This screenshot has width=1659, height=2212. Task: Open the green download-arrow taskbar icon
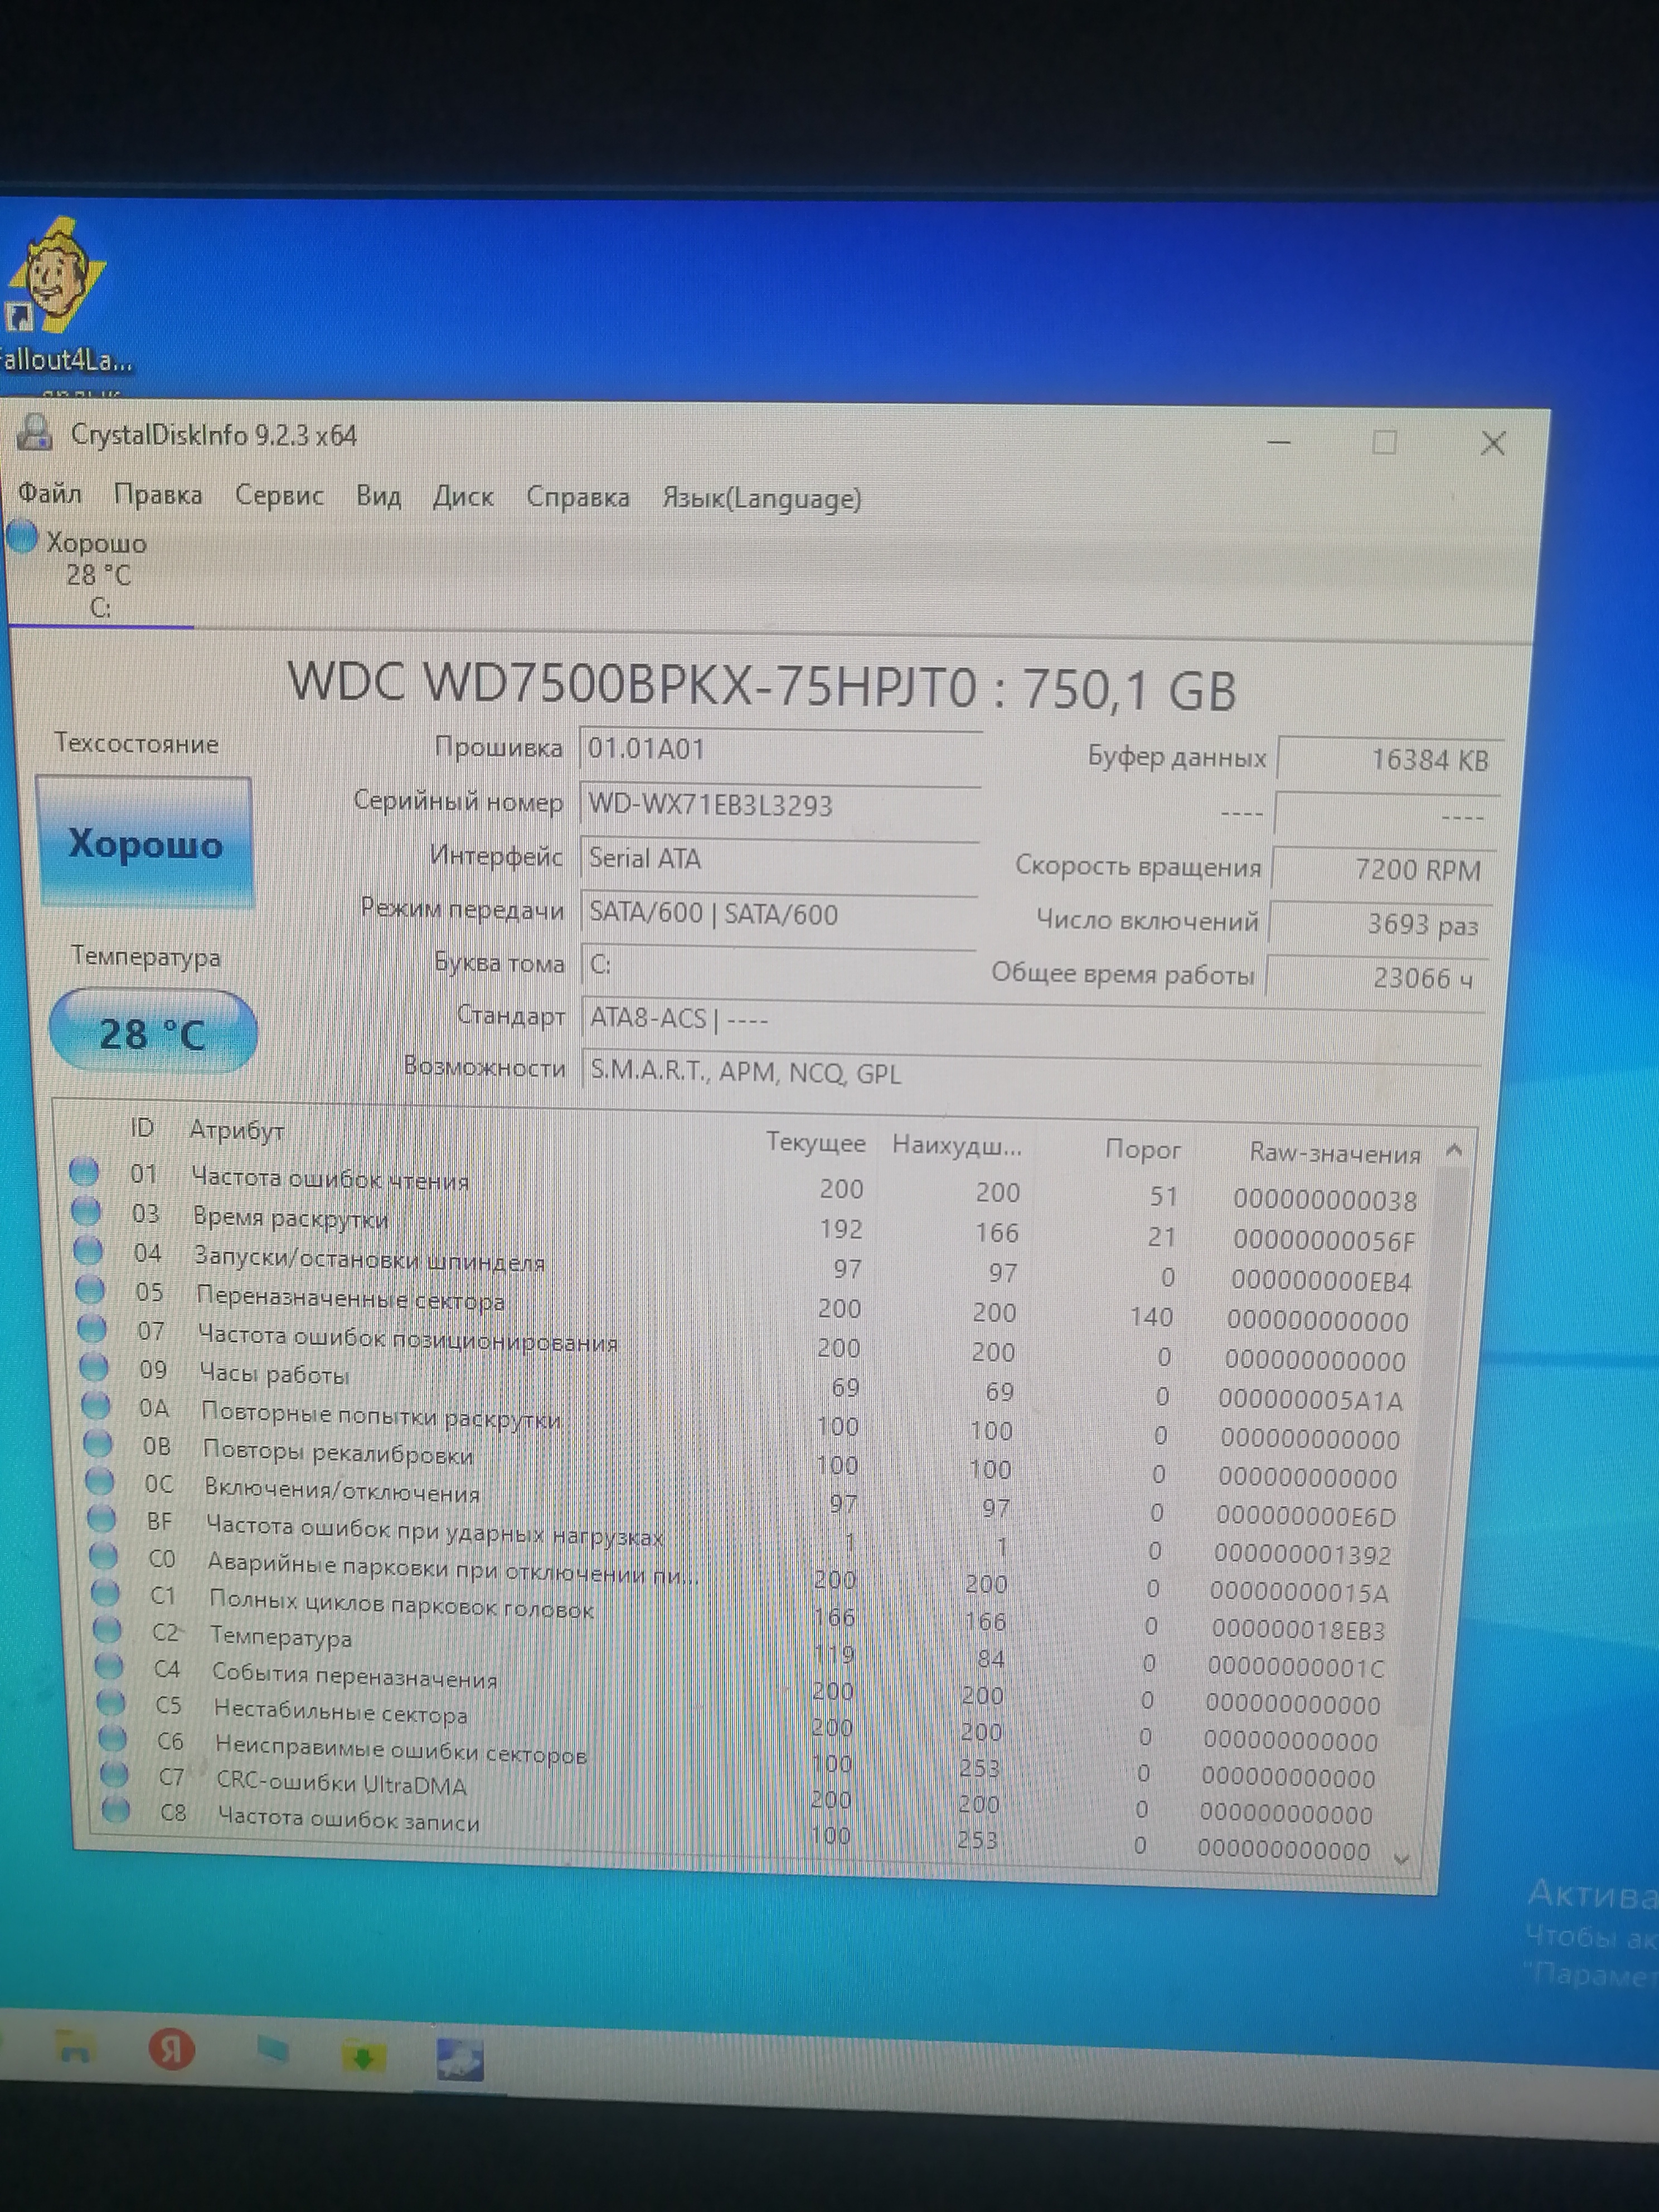364,2057
